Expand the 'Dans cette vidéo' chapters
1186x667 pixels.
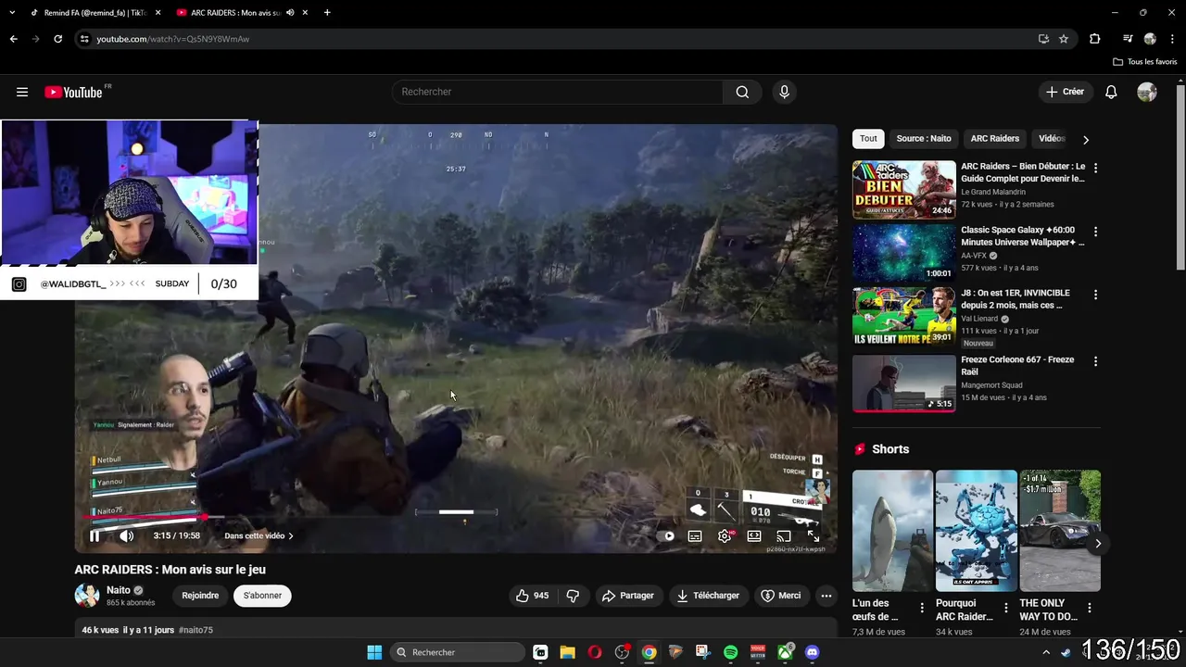pyautogui.click(x=259, y=535)
